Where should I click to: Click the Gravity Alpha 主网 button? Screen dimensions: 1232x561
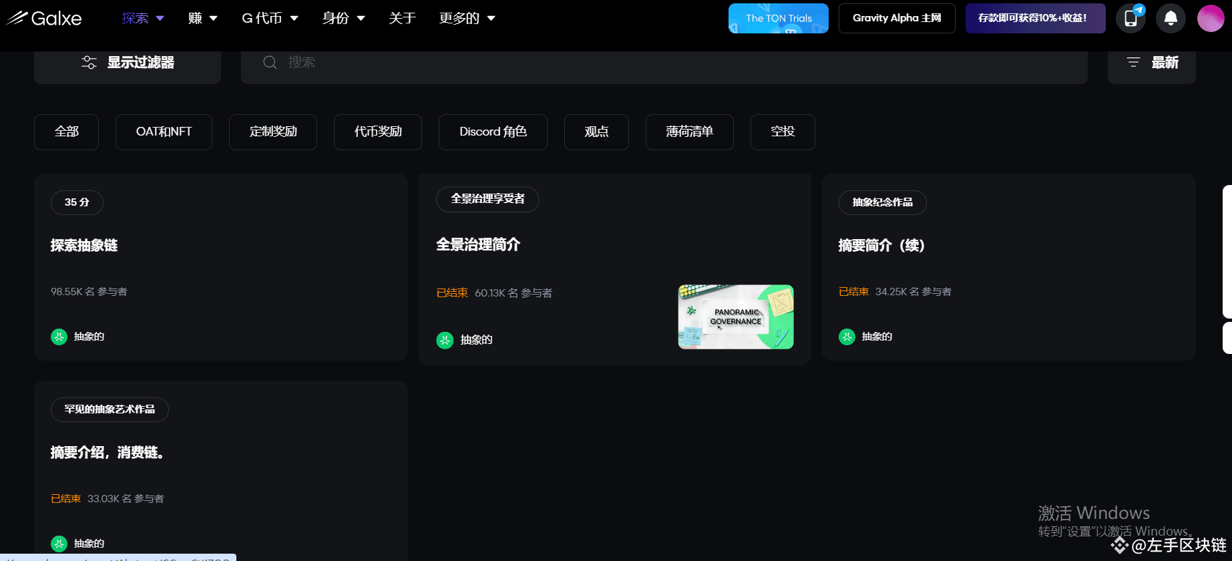(x=897, y=18)
